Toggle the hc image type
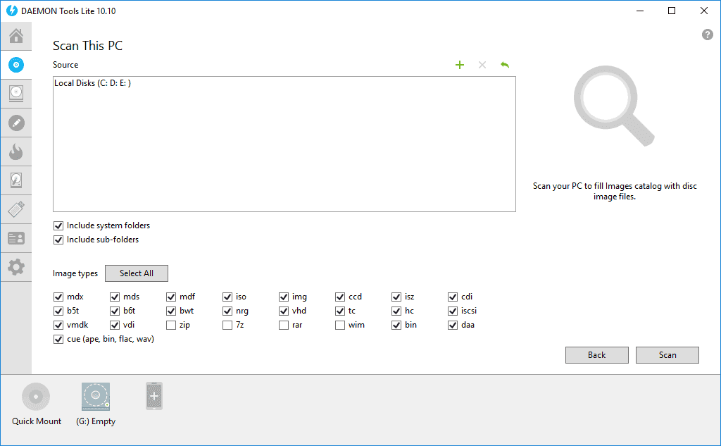Viewport: 721px width, 446px height. (396, 311)
